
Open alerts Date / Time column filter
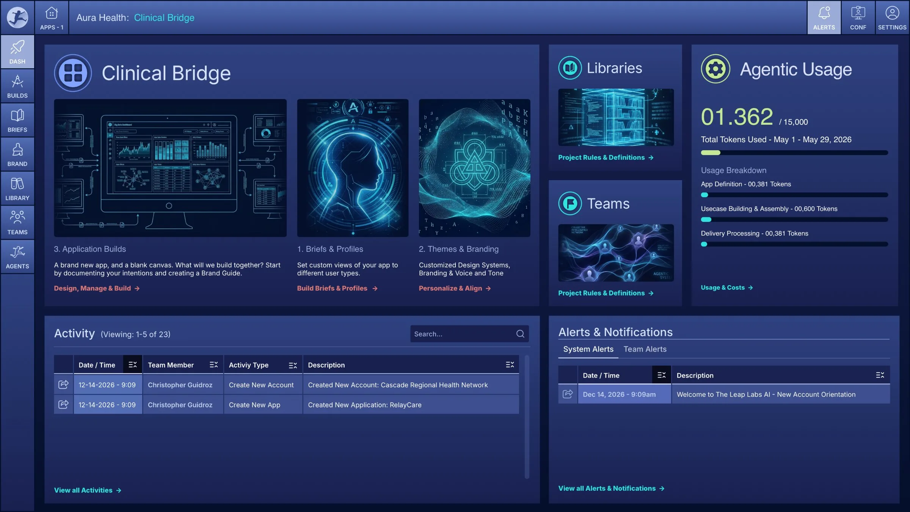click(662, 375)
